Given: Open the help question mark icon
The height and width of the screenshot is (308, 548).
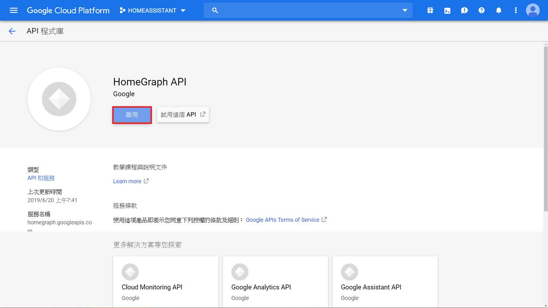Looking at the screenshot, I should tap(482, 10).
